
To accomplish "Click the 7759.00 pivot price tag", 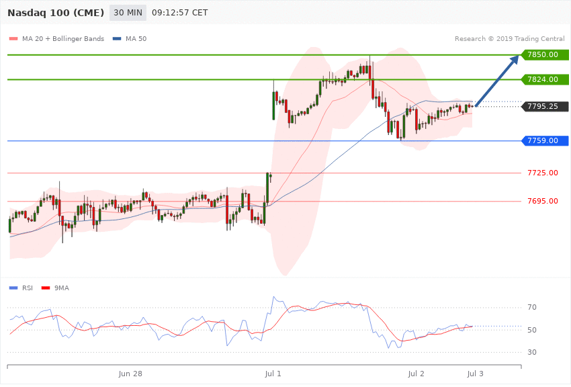I will pos(545,140).
